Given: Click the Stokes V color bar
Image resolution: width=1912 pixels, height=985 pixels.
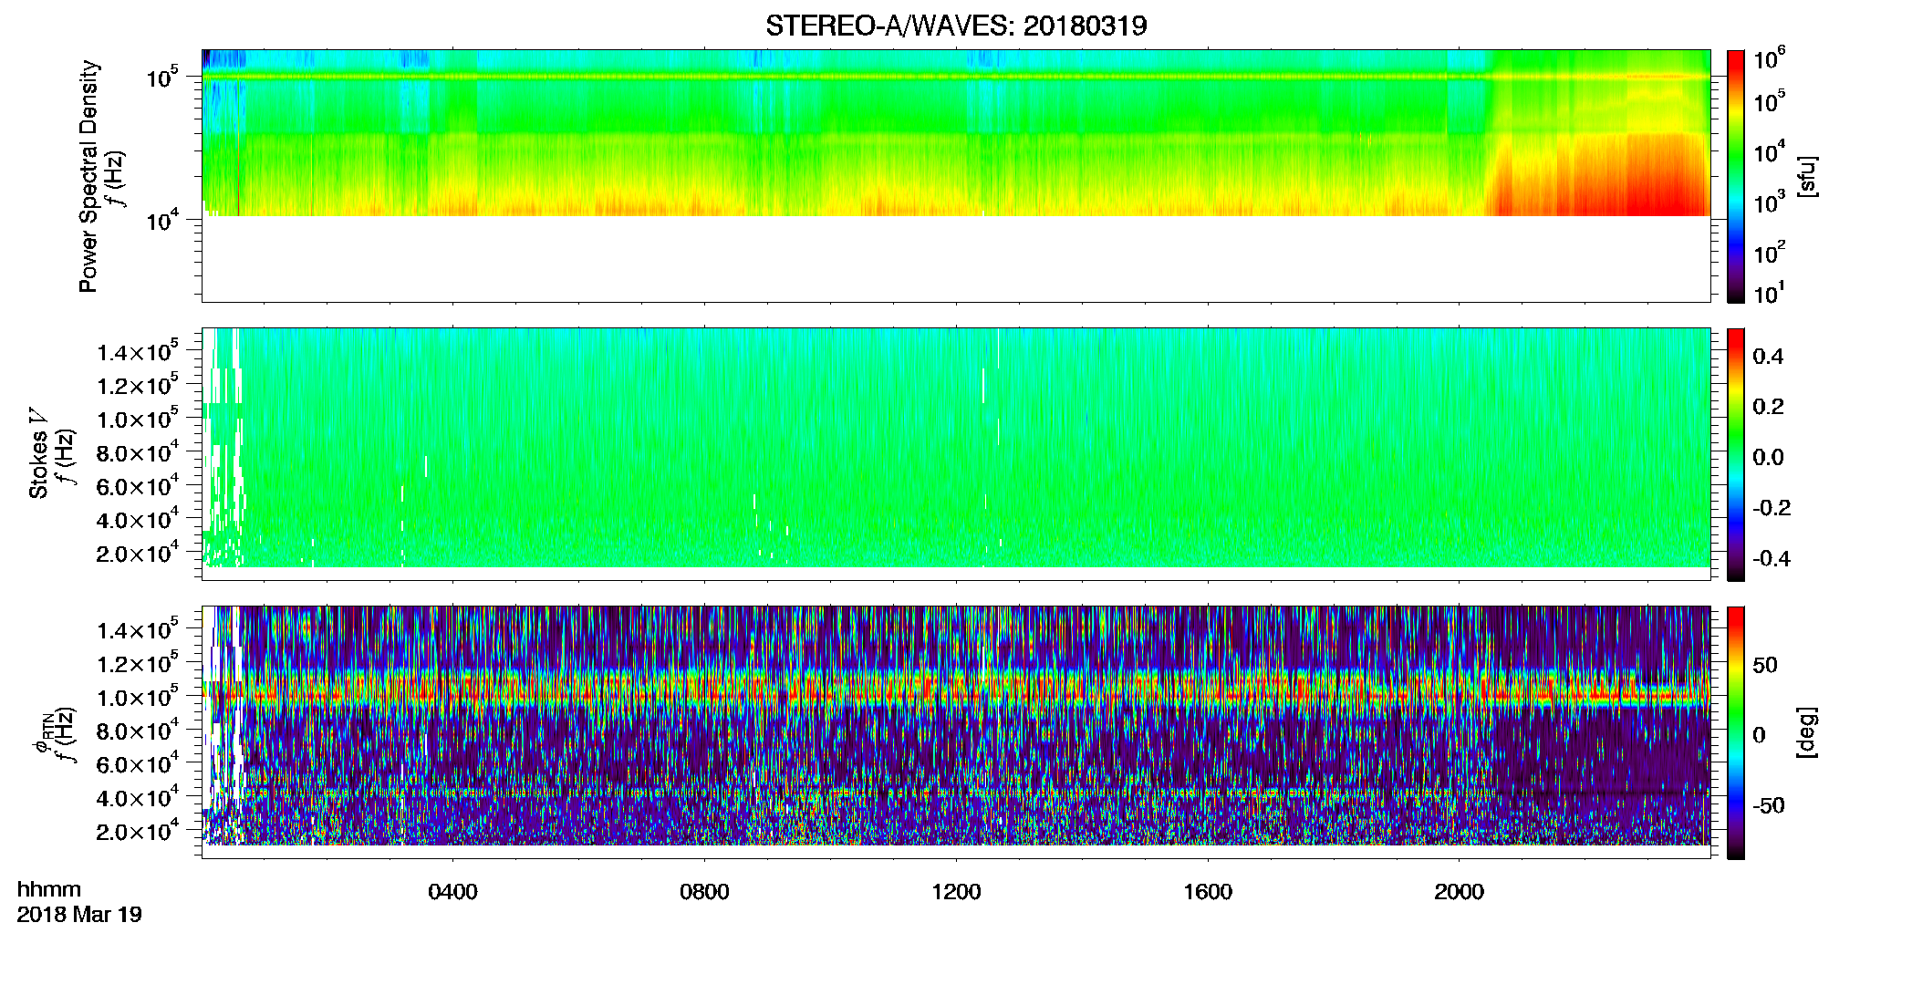Looking at the screenshot, I should pos(1735,454).
